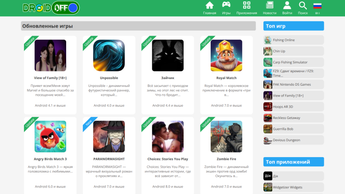Click Android 4.1 и выше text
345x194 pixels.
(x=50, y=106)
